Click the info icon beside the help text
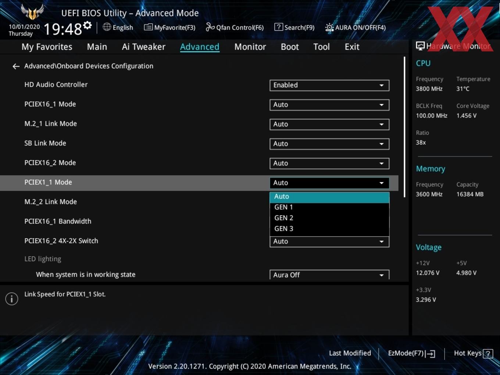 coord(12,299)
